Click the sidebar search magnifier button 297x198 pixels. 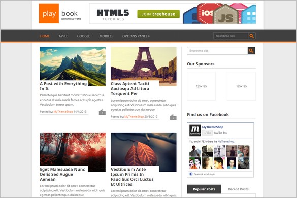(251, 51)
